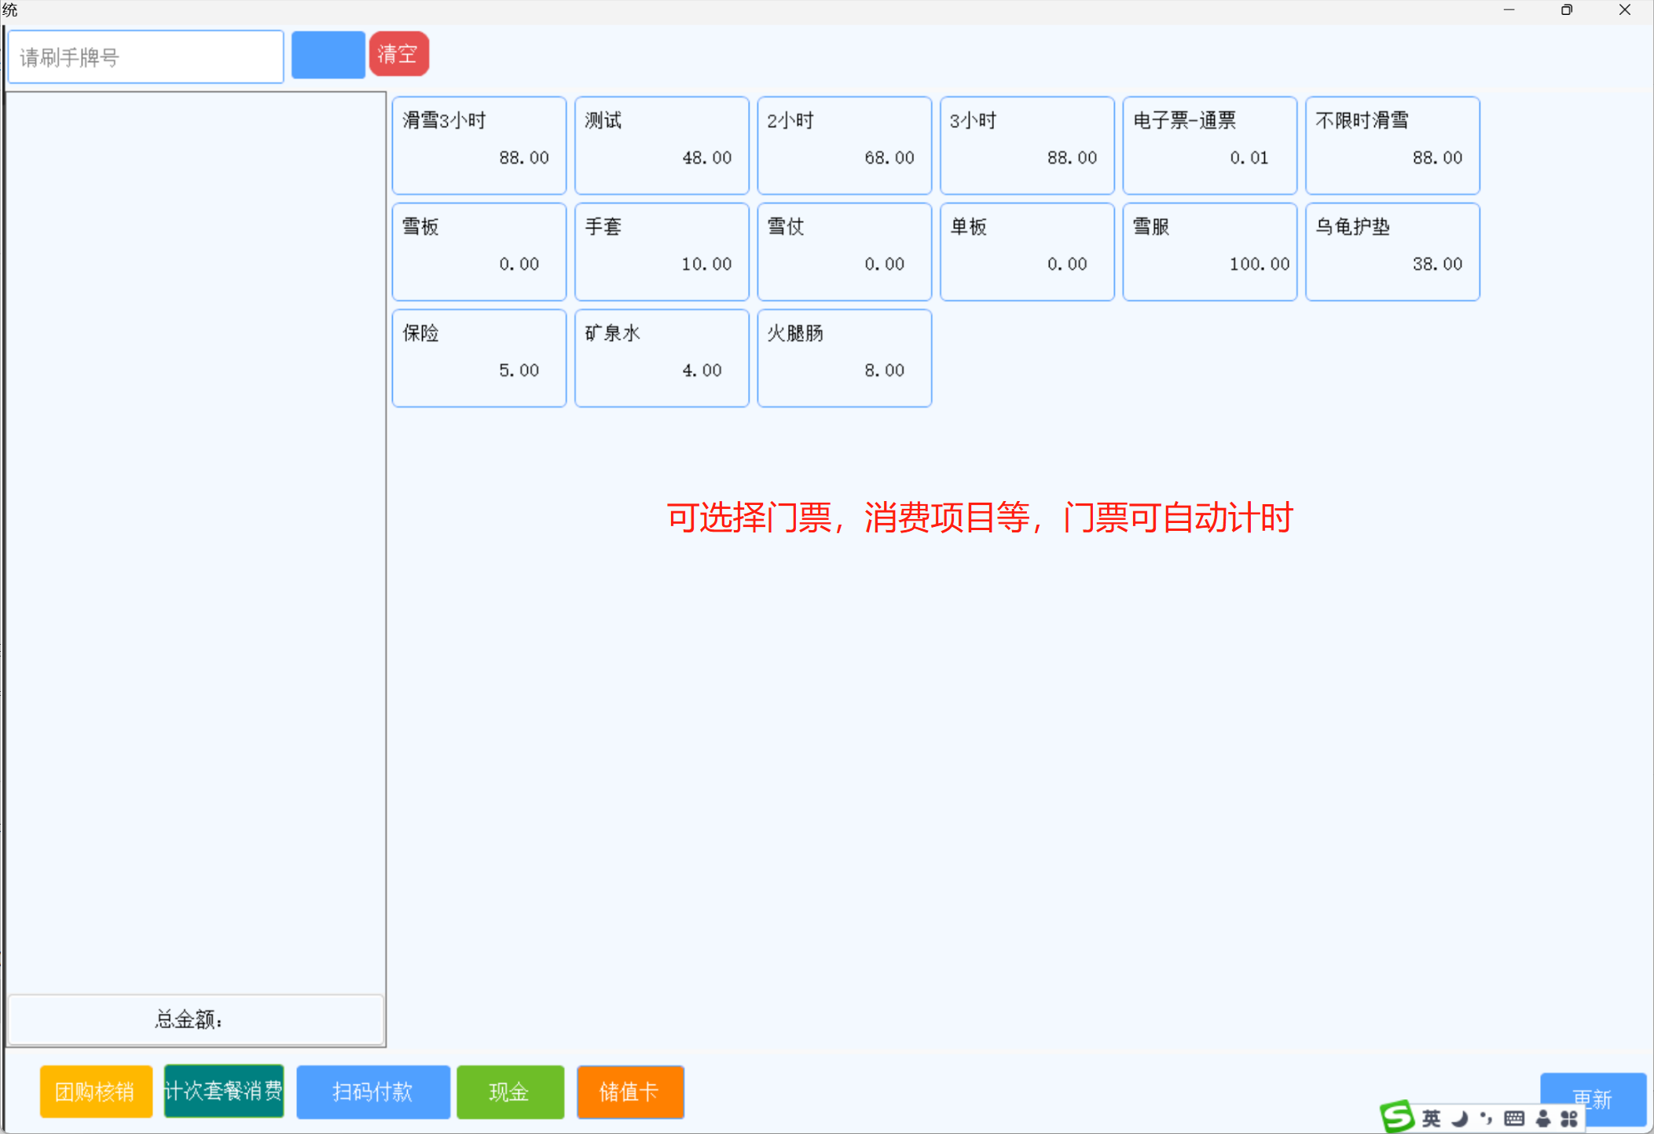Click the 团购核销 yellow button
The image size is (1654, 1134).
click(96, 1091)
